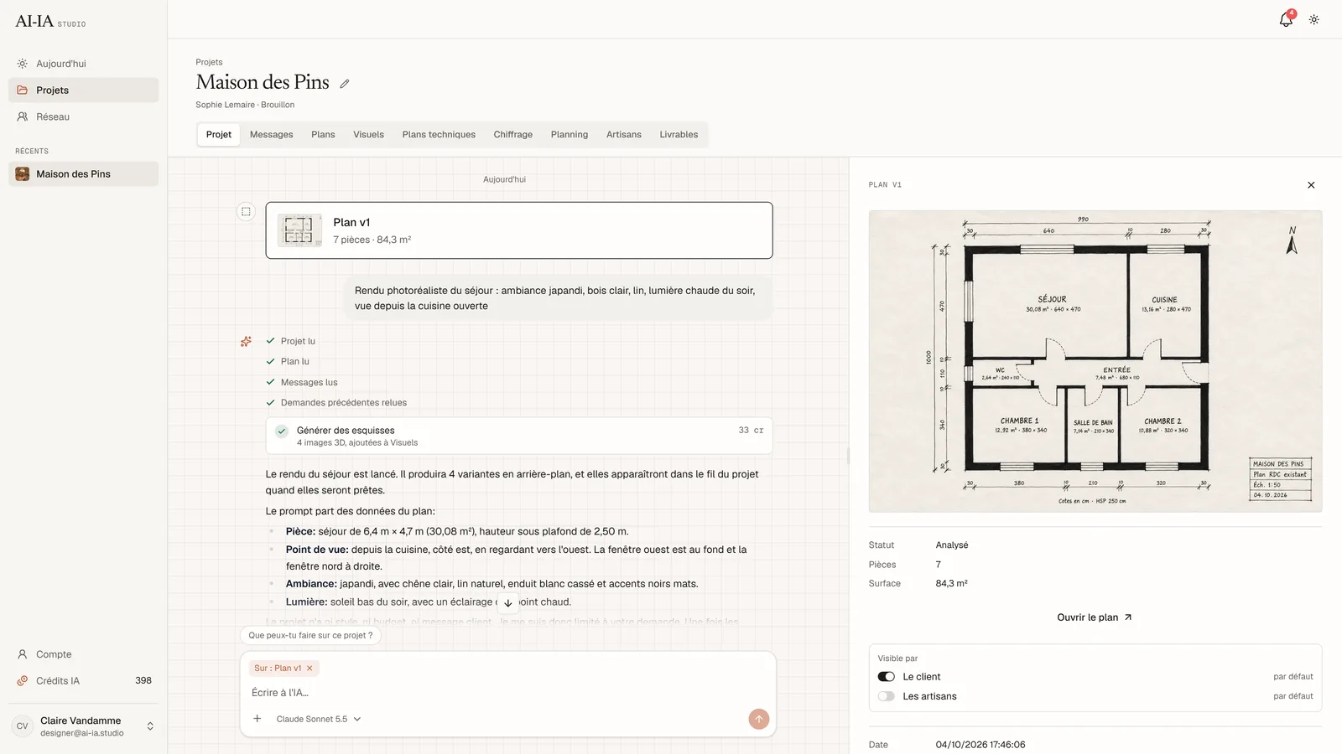This screenshot has height=754, width=1342.
Task: Expand the Générer des esquisses step
Action: click(x=519, y=436)
